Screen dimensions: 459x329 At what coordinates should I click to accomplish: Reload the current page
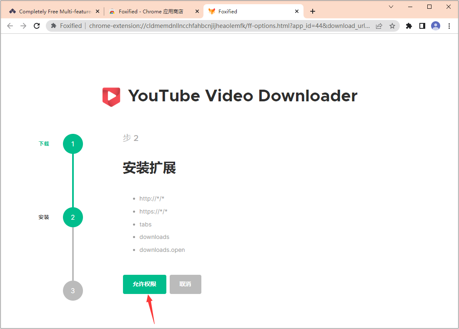point(37,26)
